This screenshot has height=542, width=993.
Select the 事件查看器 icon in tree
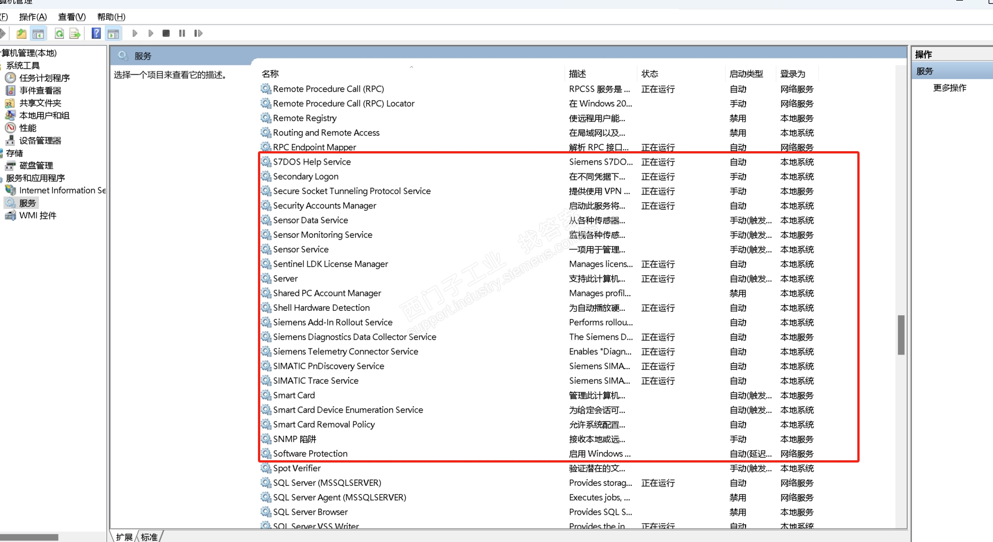point(11,90)
